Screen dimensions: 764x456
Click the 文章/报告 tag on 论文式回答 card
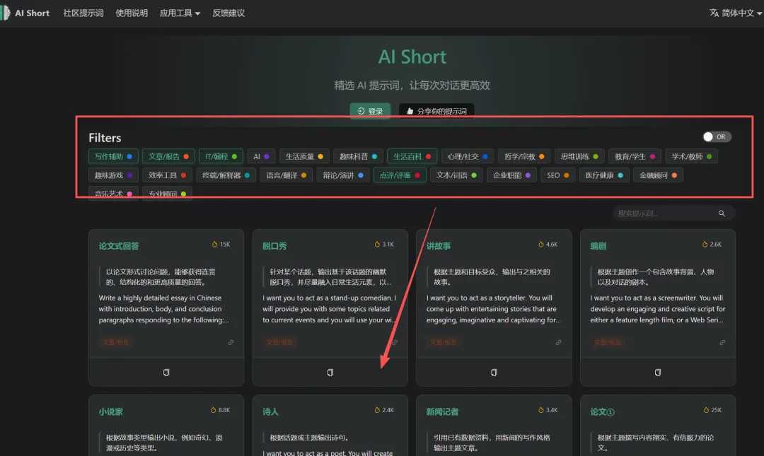[x=116, y=342]
